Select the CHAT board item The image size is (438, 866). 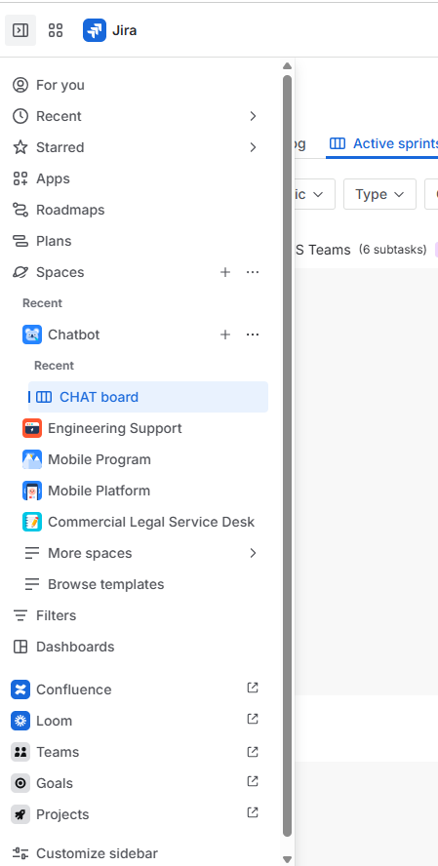pyautogui.click(x=148, y=397)
